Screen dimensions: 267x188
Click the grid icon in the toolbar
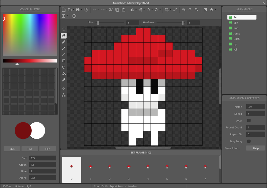pos(63,16)
